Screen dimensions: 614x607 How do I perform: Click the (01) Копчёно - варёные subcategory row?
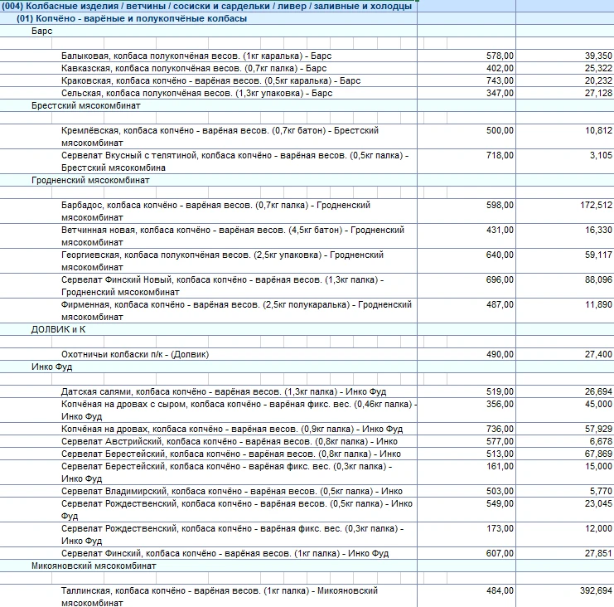pyautogui.click(x=131, y=18)
